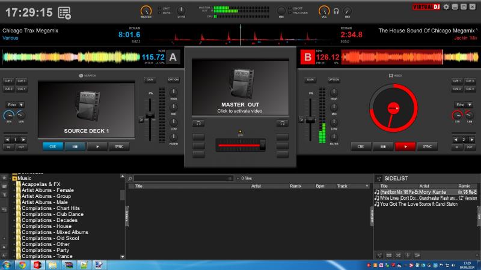Click the Sidelist panel icon
This screenshot has width=481, height=270.
[378, 178]
